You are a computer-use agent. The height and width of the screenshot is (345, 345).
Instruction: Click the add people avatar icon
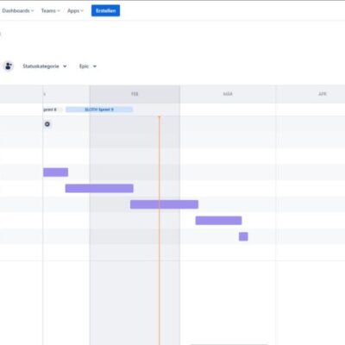9,66
